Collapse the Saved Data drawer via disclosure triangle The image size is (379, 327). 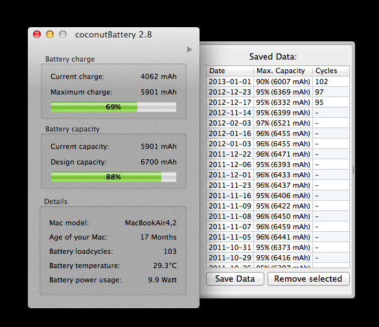click(x=189, y=49)
